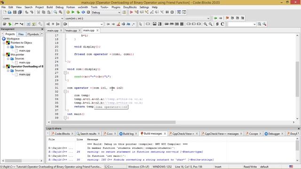The image size is (301, 169).
Task: Open the Debug menu
Action: click(x=60, y=7)
